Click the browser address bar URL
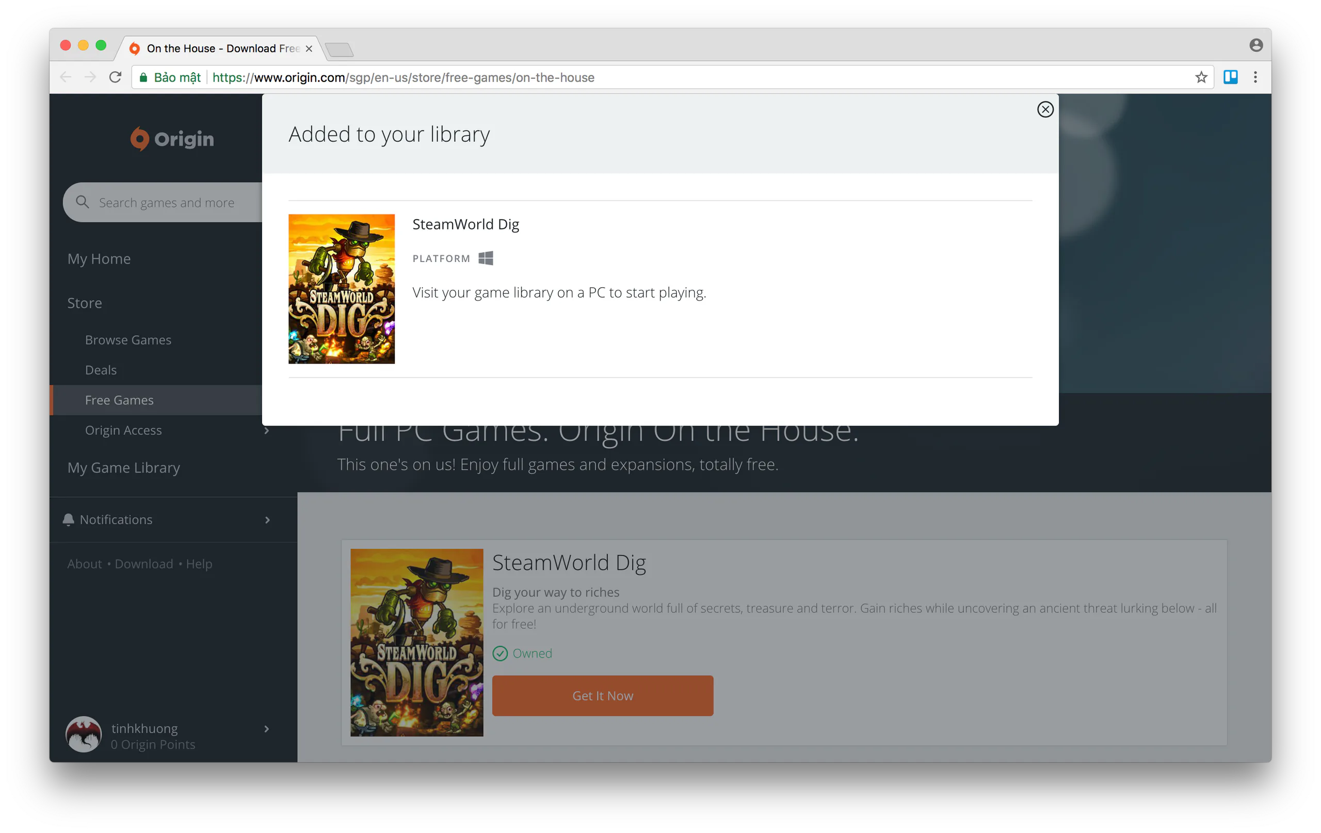This screenshot has height=833, width=1321. pos(403,77)
